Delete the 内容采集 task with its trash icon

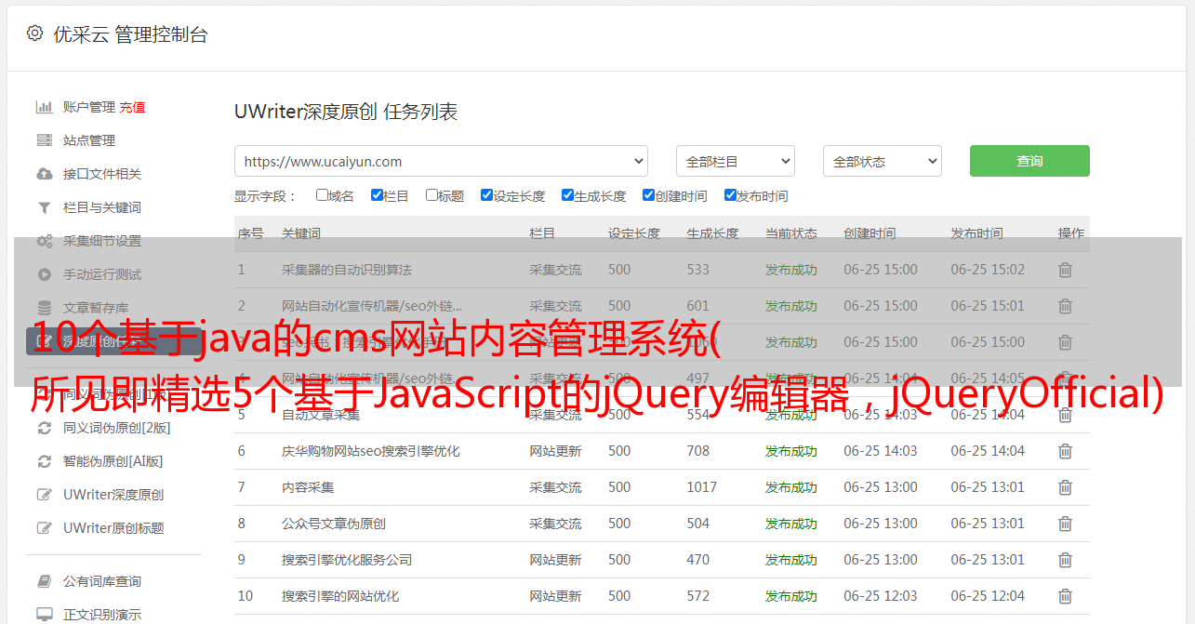[1065, 487]
